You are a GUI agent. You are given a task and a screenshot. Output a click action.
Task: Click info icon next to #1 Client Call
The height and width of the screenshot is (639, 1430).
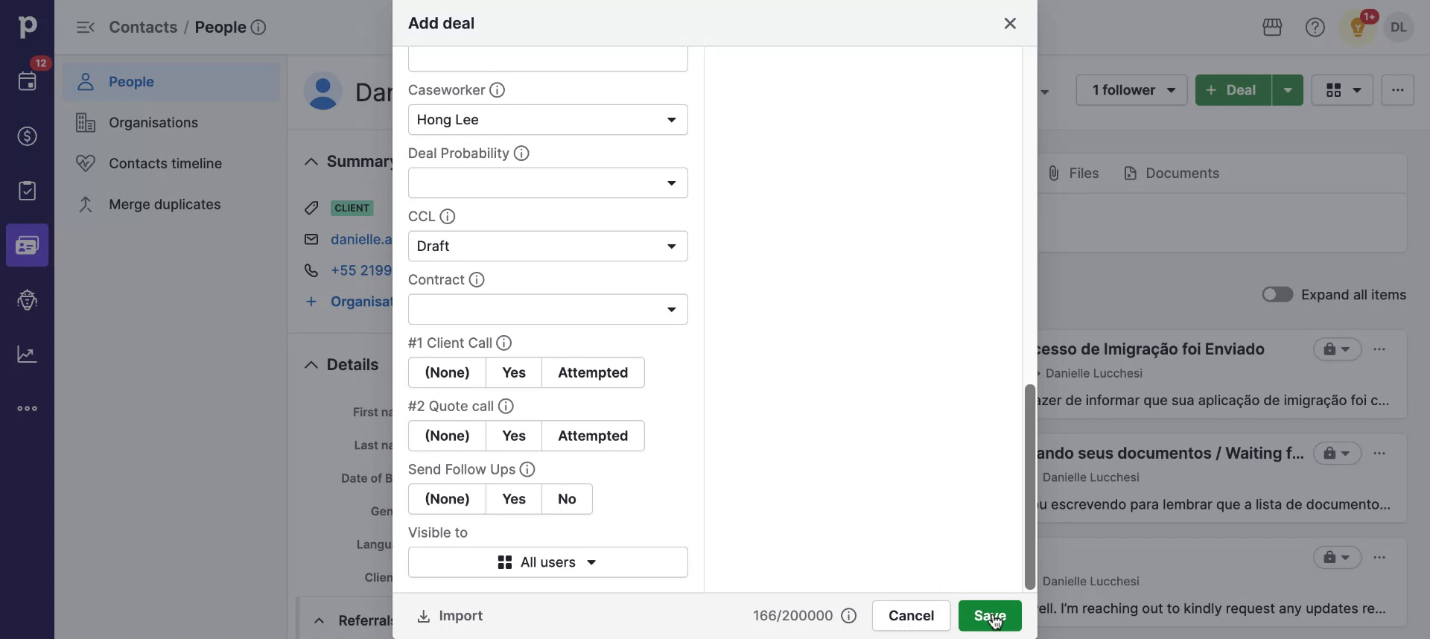click(504, 343)
